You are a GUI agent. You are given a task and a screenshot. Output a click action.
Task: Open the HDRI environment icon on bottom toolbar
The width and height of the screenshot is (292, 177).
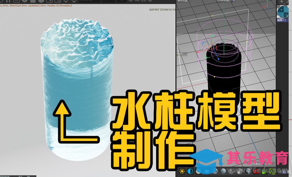190,171
